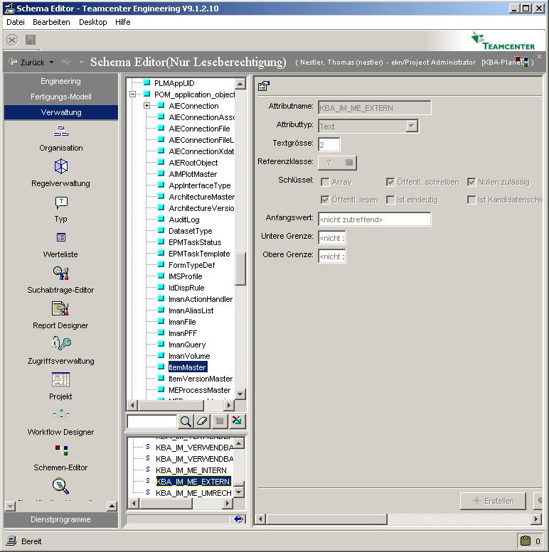Switch to the Engineering section
The image size is (549, 552).
(x=61, y=81)
